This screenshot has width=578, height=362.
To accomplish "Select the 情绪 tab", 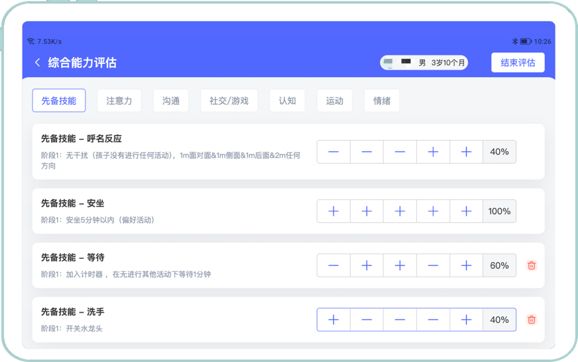I will point(381,100).
